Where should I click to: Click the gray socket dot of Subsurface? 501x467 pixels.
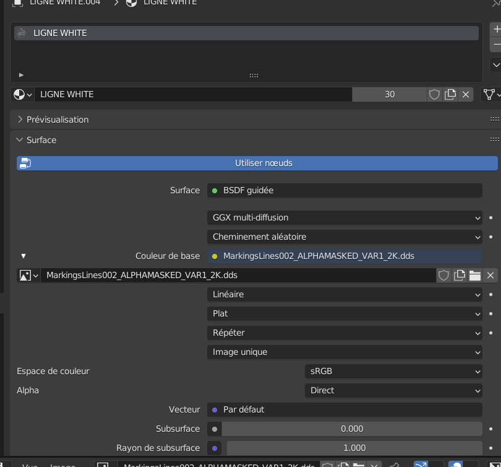click(x=215, y=429)
